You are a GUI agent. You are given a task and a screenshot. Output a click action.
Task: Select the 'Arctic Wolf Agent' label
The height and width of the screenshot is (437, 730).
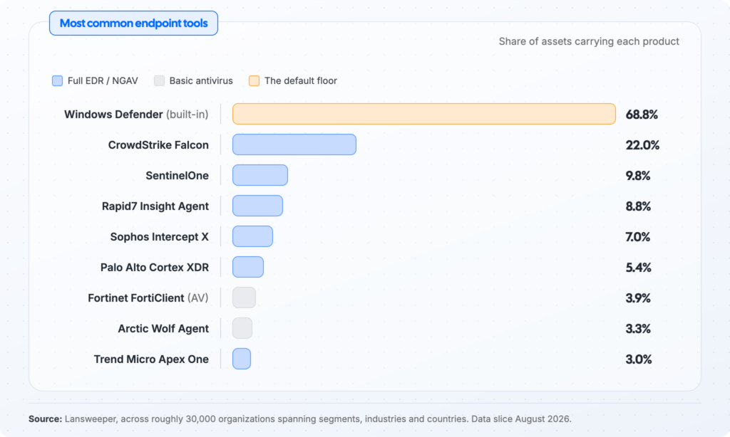[x=163, y=329]
